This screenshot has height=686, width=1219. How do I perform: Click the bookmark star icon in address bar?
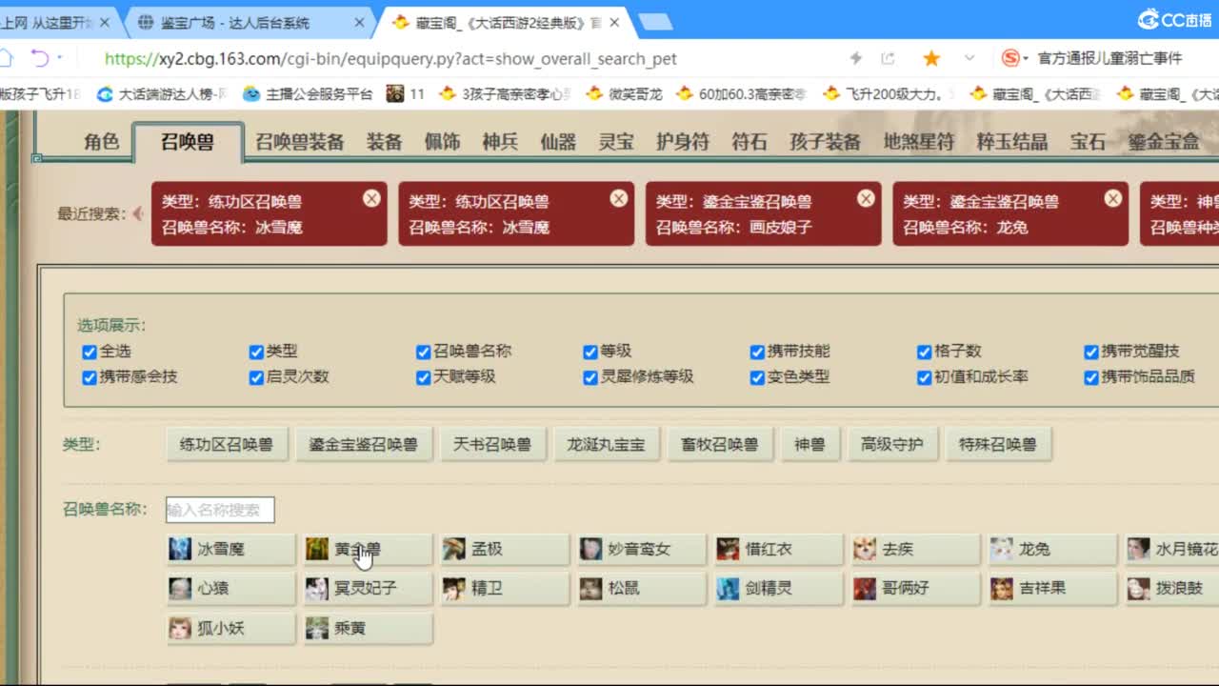(931, 58)
